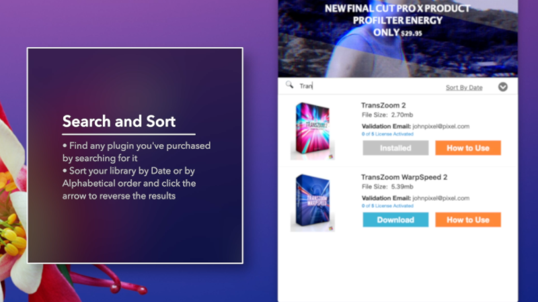Click the small badge icon on WarpSpeed box

coord(331,228)
